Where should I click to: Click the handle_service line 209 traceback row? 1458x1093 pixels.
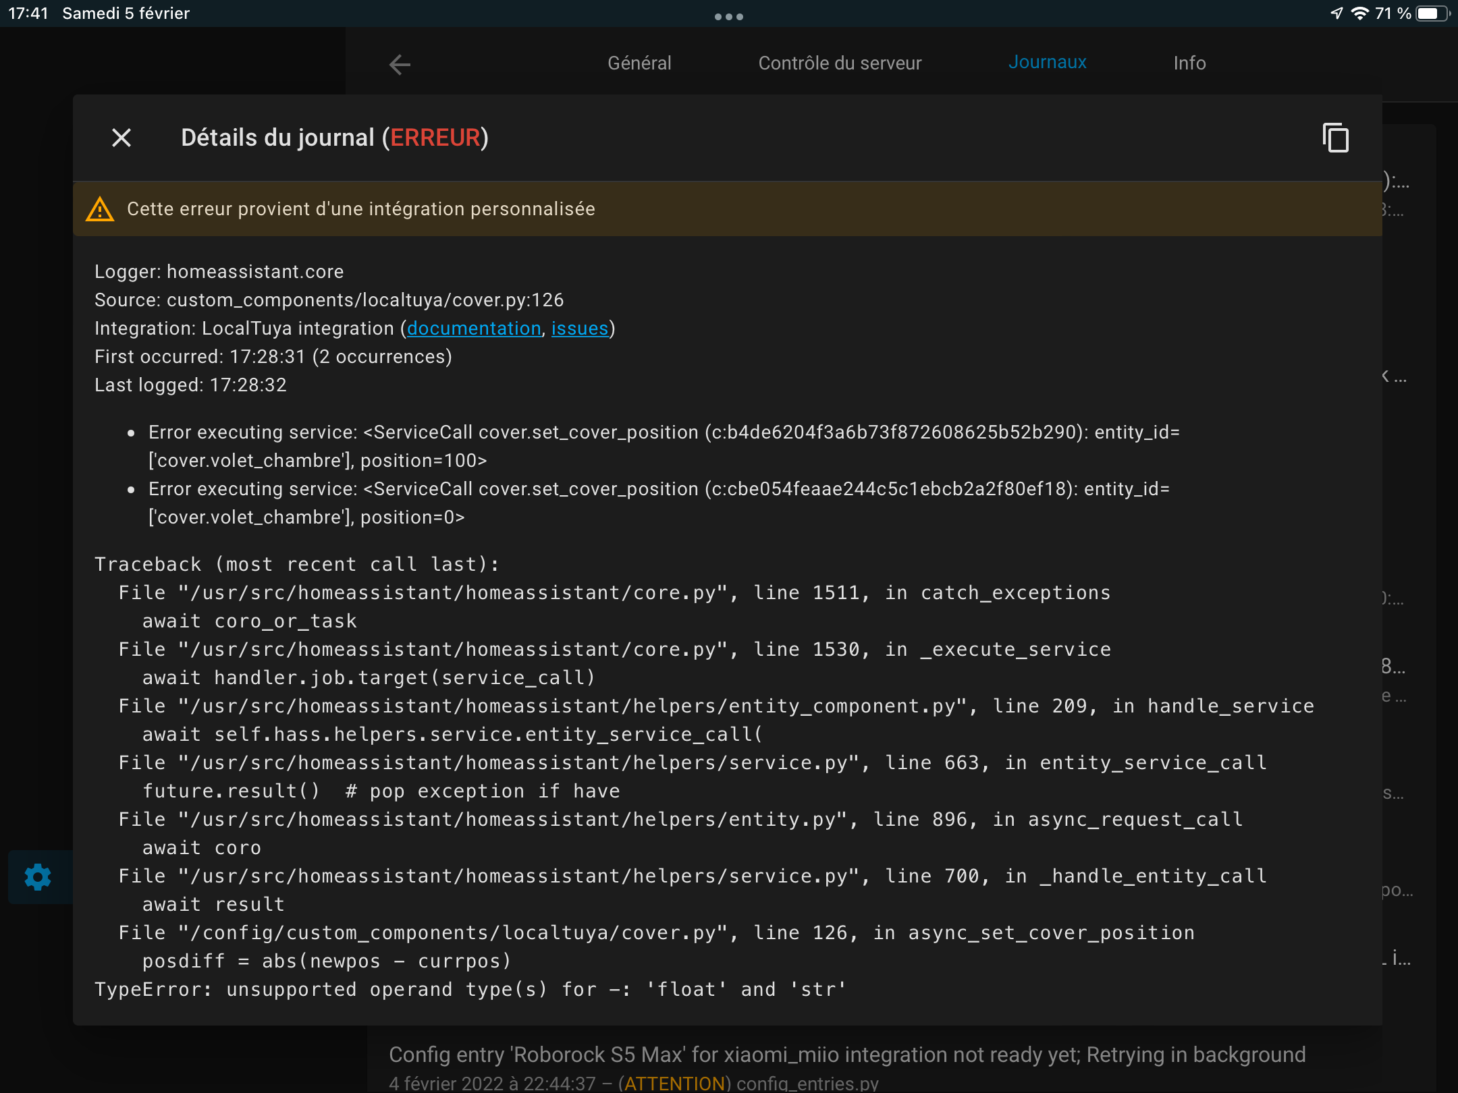point(716,706)
